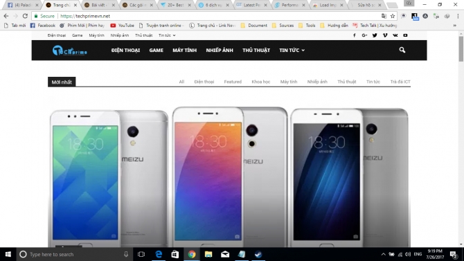This screenshot has height=261, width=464.
Task: Click the Cortana microphone icon
Action: coord(126,254)
